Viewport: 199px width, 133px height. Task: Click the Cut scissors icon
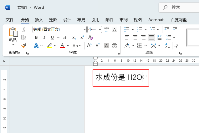coord(24,29)
